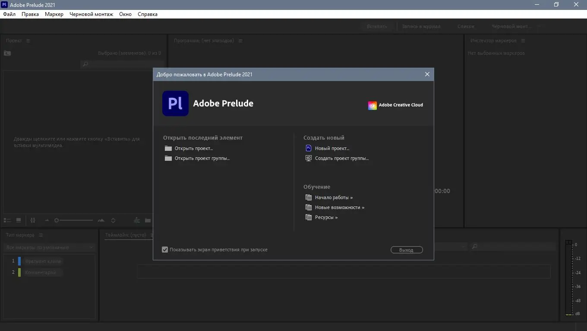Open the Тип маркера panel menu icon
The width and height of the screenshot is (587, 331).
(x=41, y=235)
